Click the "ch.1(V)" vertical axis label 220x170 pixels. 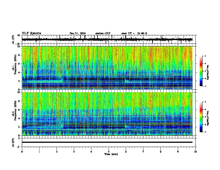point(13,39)
